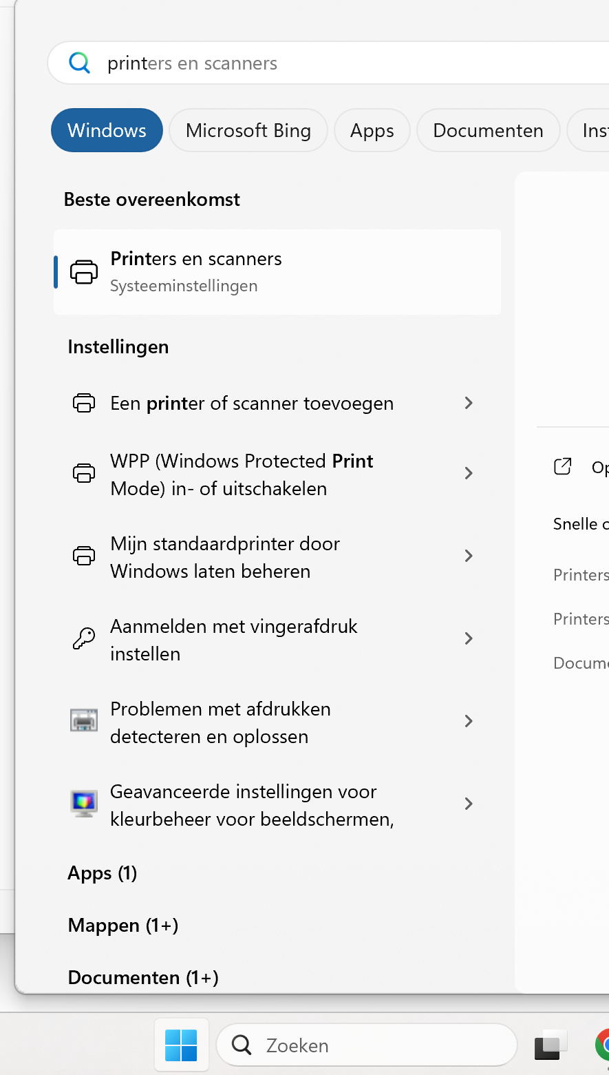Expand chevron for Geavanceerde instellingen voor kleurbeheer

pyautogui.click(x=469, y=804)
